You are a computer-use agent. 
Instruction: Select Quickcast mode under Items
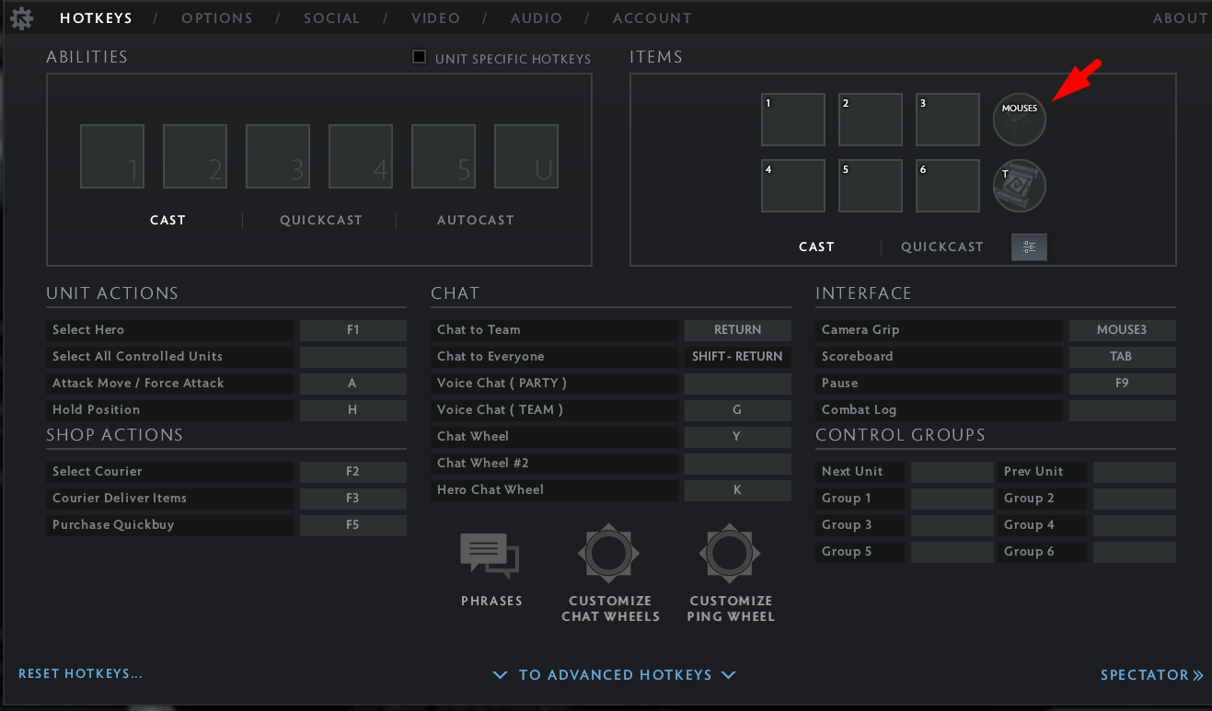coord(942,247)
